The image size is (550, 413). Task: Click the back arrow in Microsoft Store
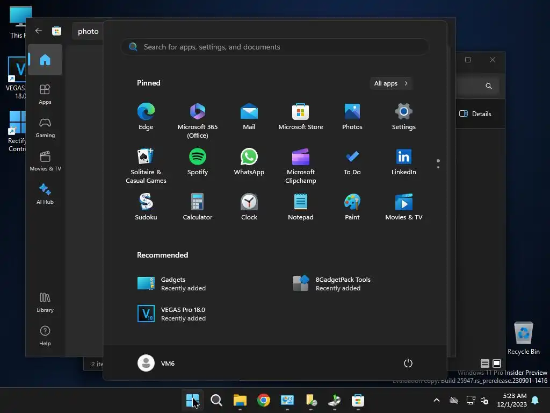[39, 31]
